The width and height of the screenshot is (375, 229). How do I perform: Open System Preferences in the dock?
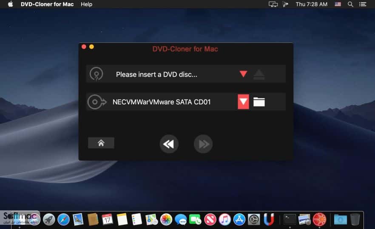click(254, 219)
